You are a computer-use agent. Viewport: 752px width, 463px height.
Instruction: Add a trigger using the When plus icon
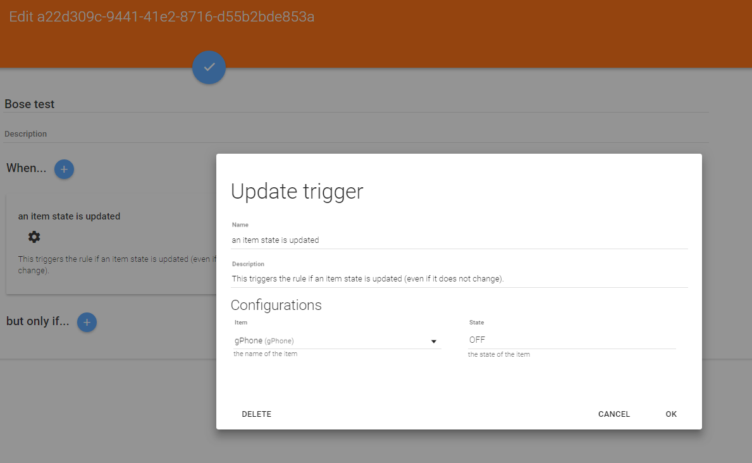(64, 169)
